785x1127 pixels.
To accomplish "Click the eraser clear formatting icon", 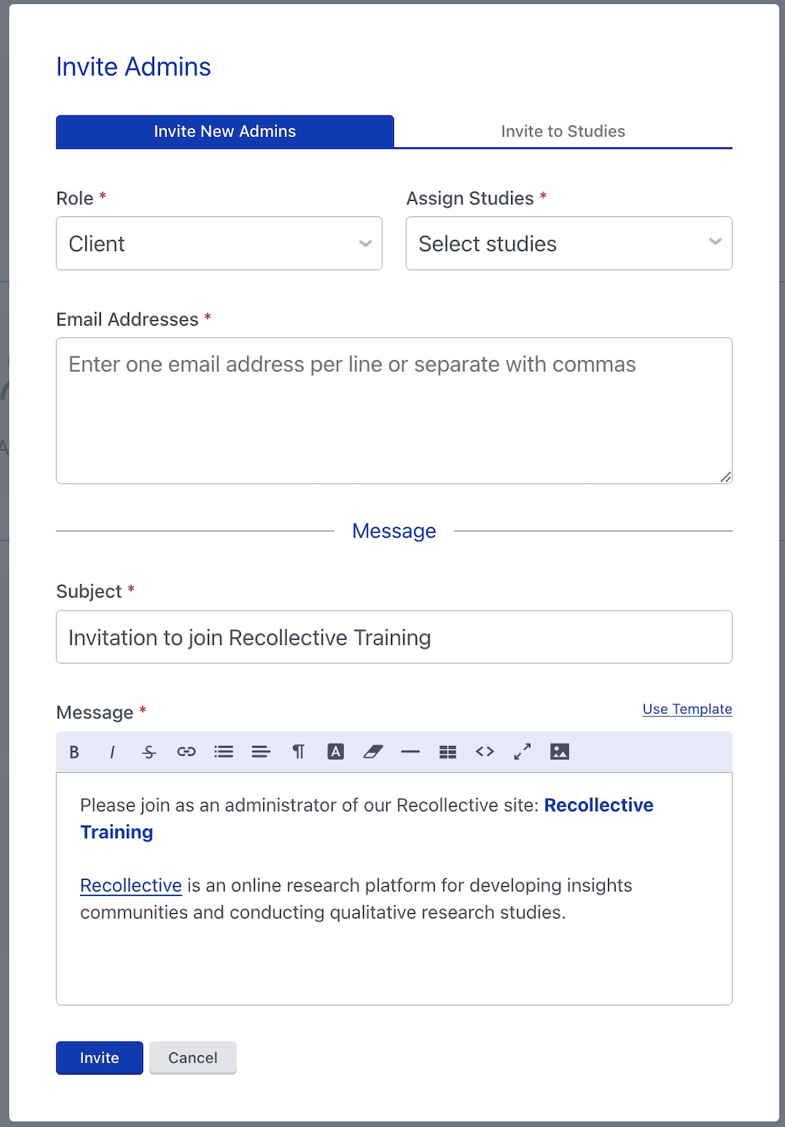I will [x=373, y=752].
